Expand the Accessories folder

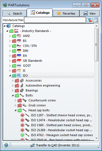13,81
